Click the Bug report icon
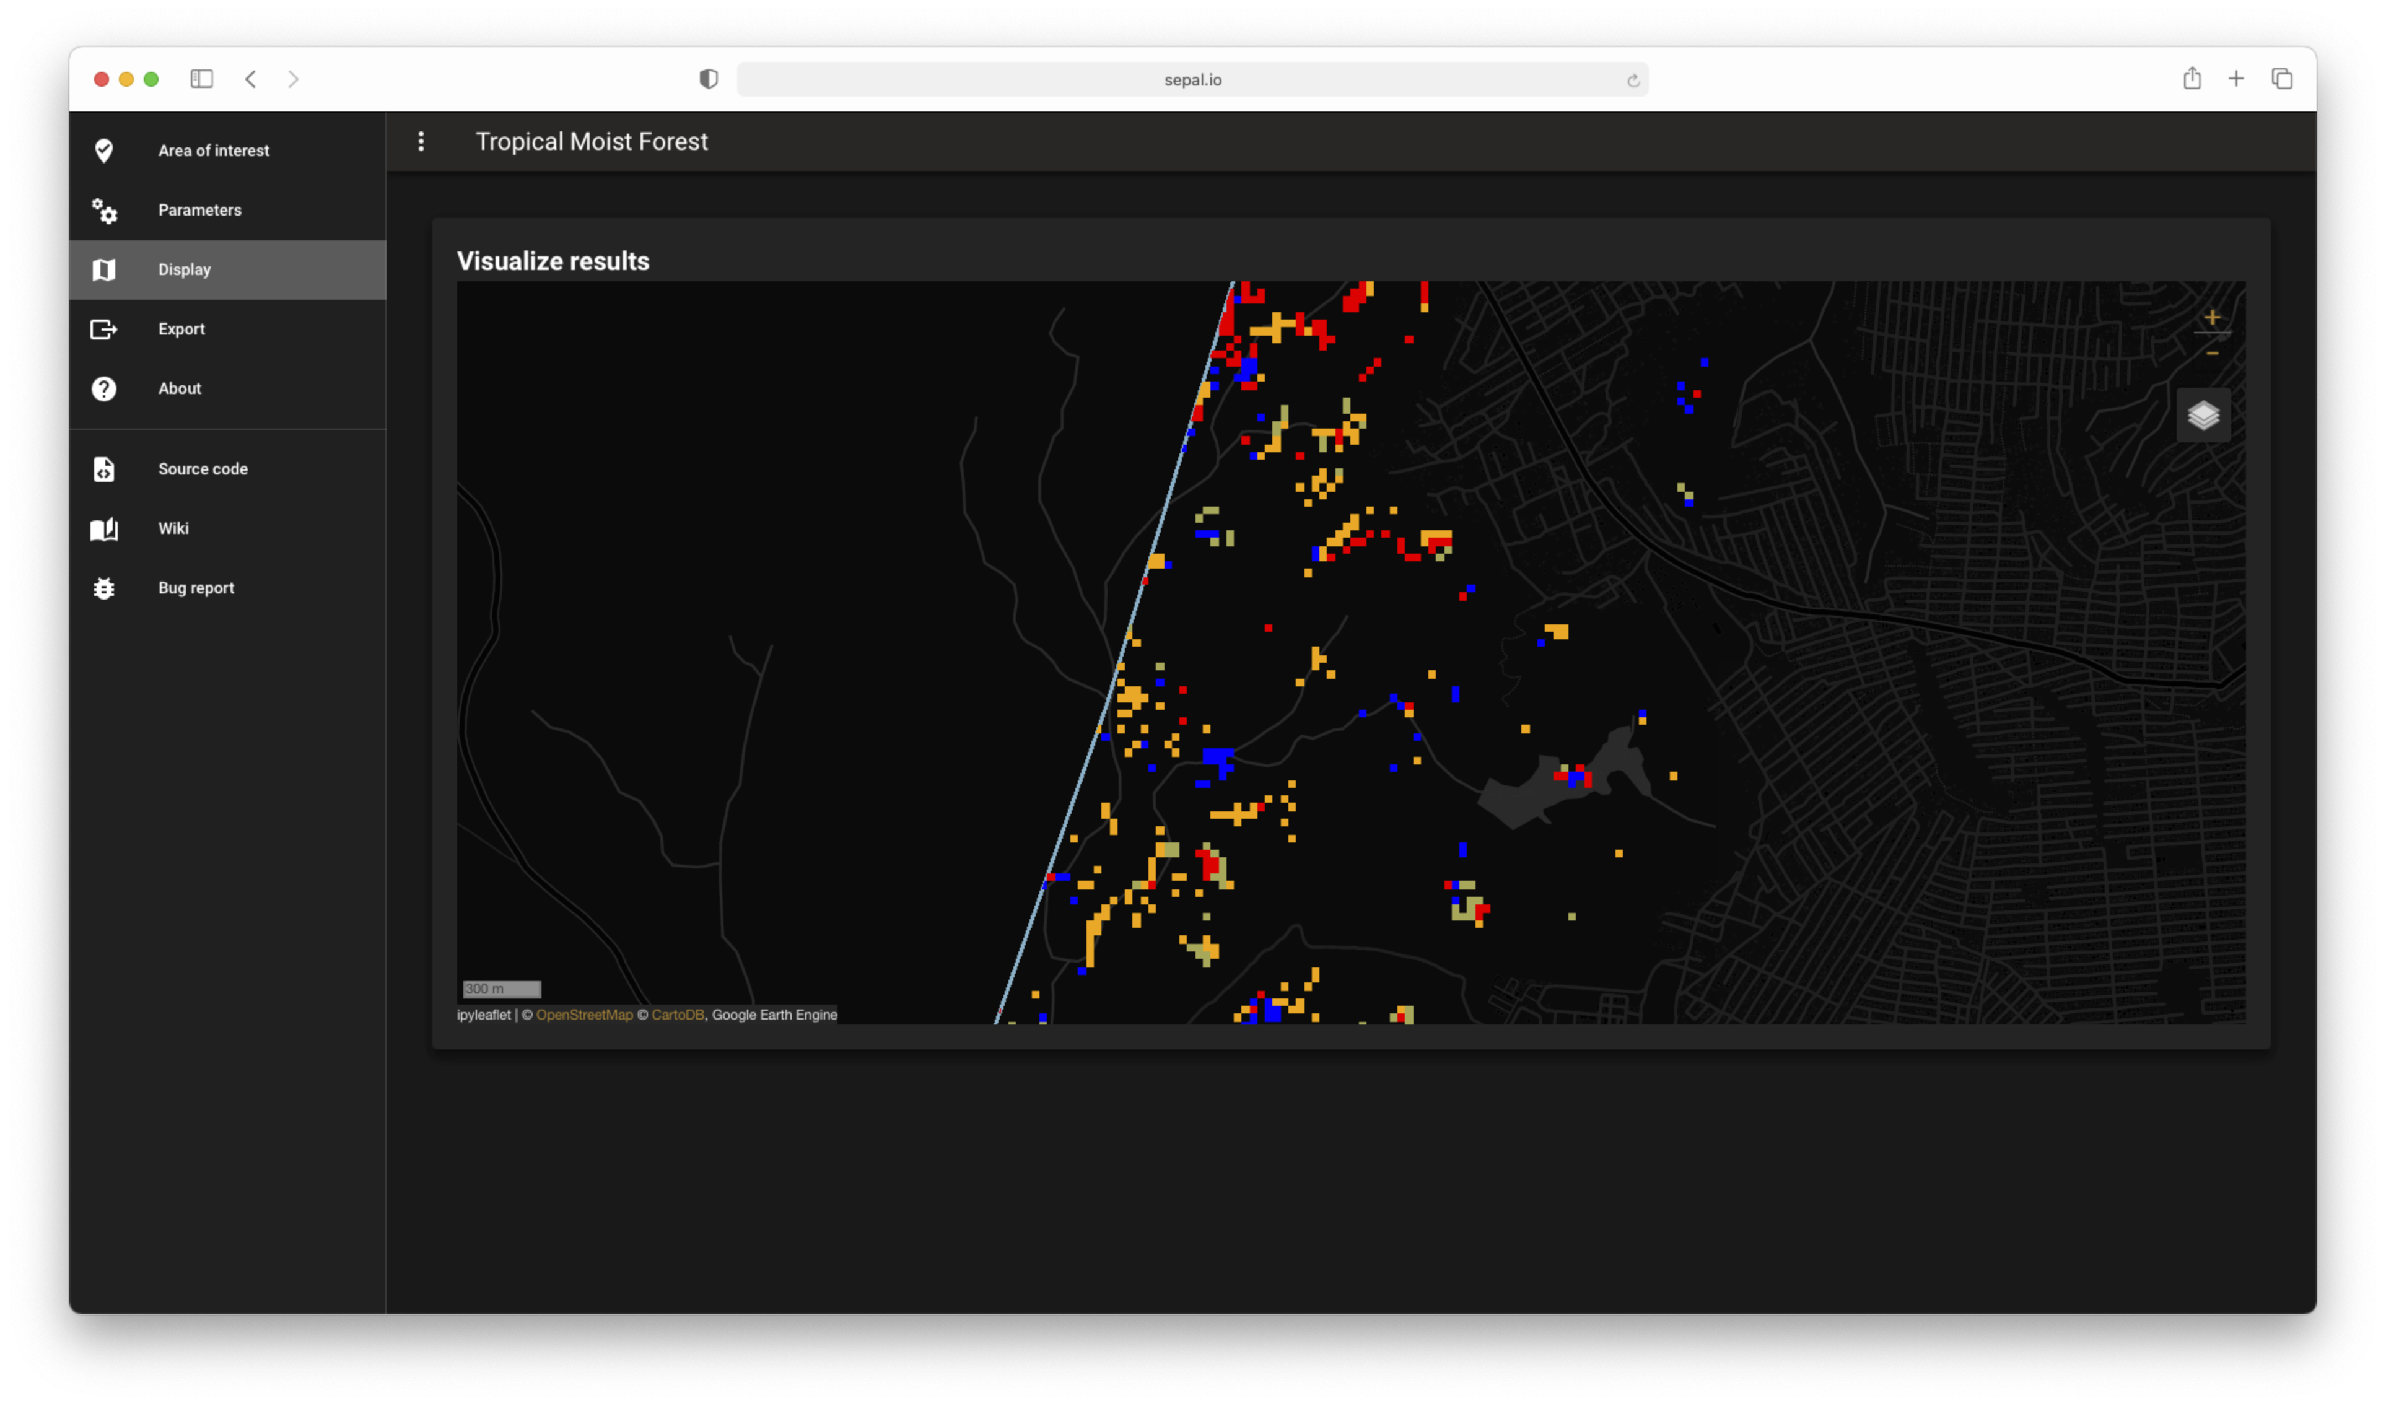The width and height of the screenshot is (2386, 1406). point(104,588)
